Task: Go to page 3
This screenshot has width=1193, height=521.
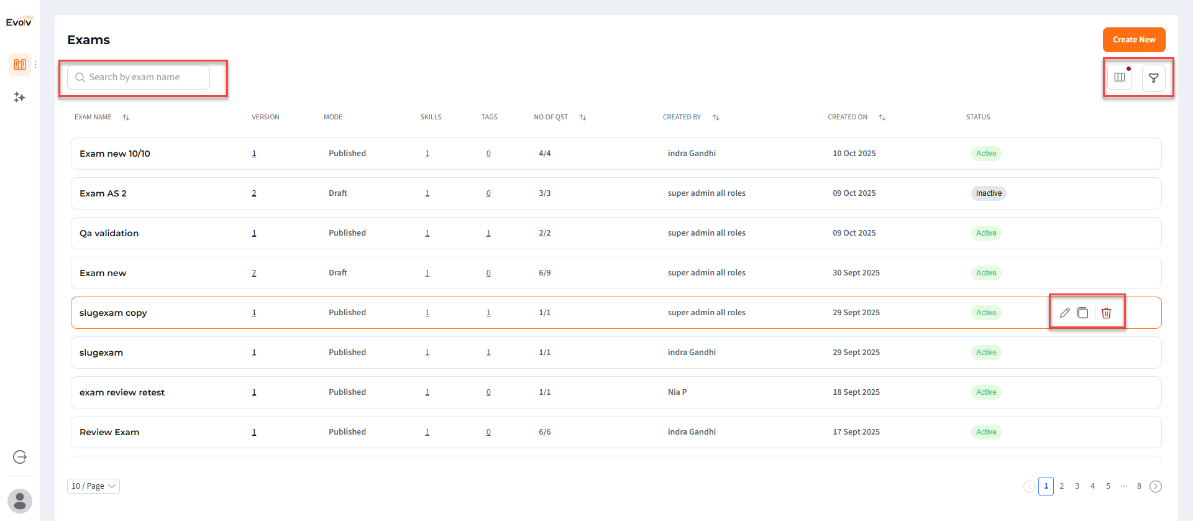Action: point(1077,486)
